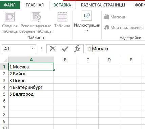The width and height of the screenshot is (145, 129).
Task: Click the fill handle of cell A1
Action: (x=54, y=70)
